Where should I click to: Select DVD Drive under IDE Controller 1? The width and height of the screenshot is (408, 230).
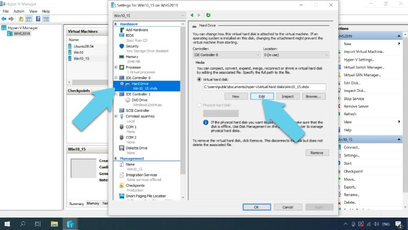pyautogui.click(x=139, y=100)
